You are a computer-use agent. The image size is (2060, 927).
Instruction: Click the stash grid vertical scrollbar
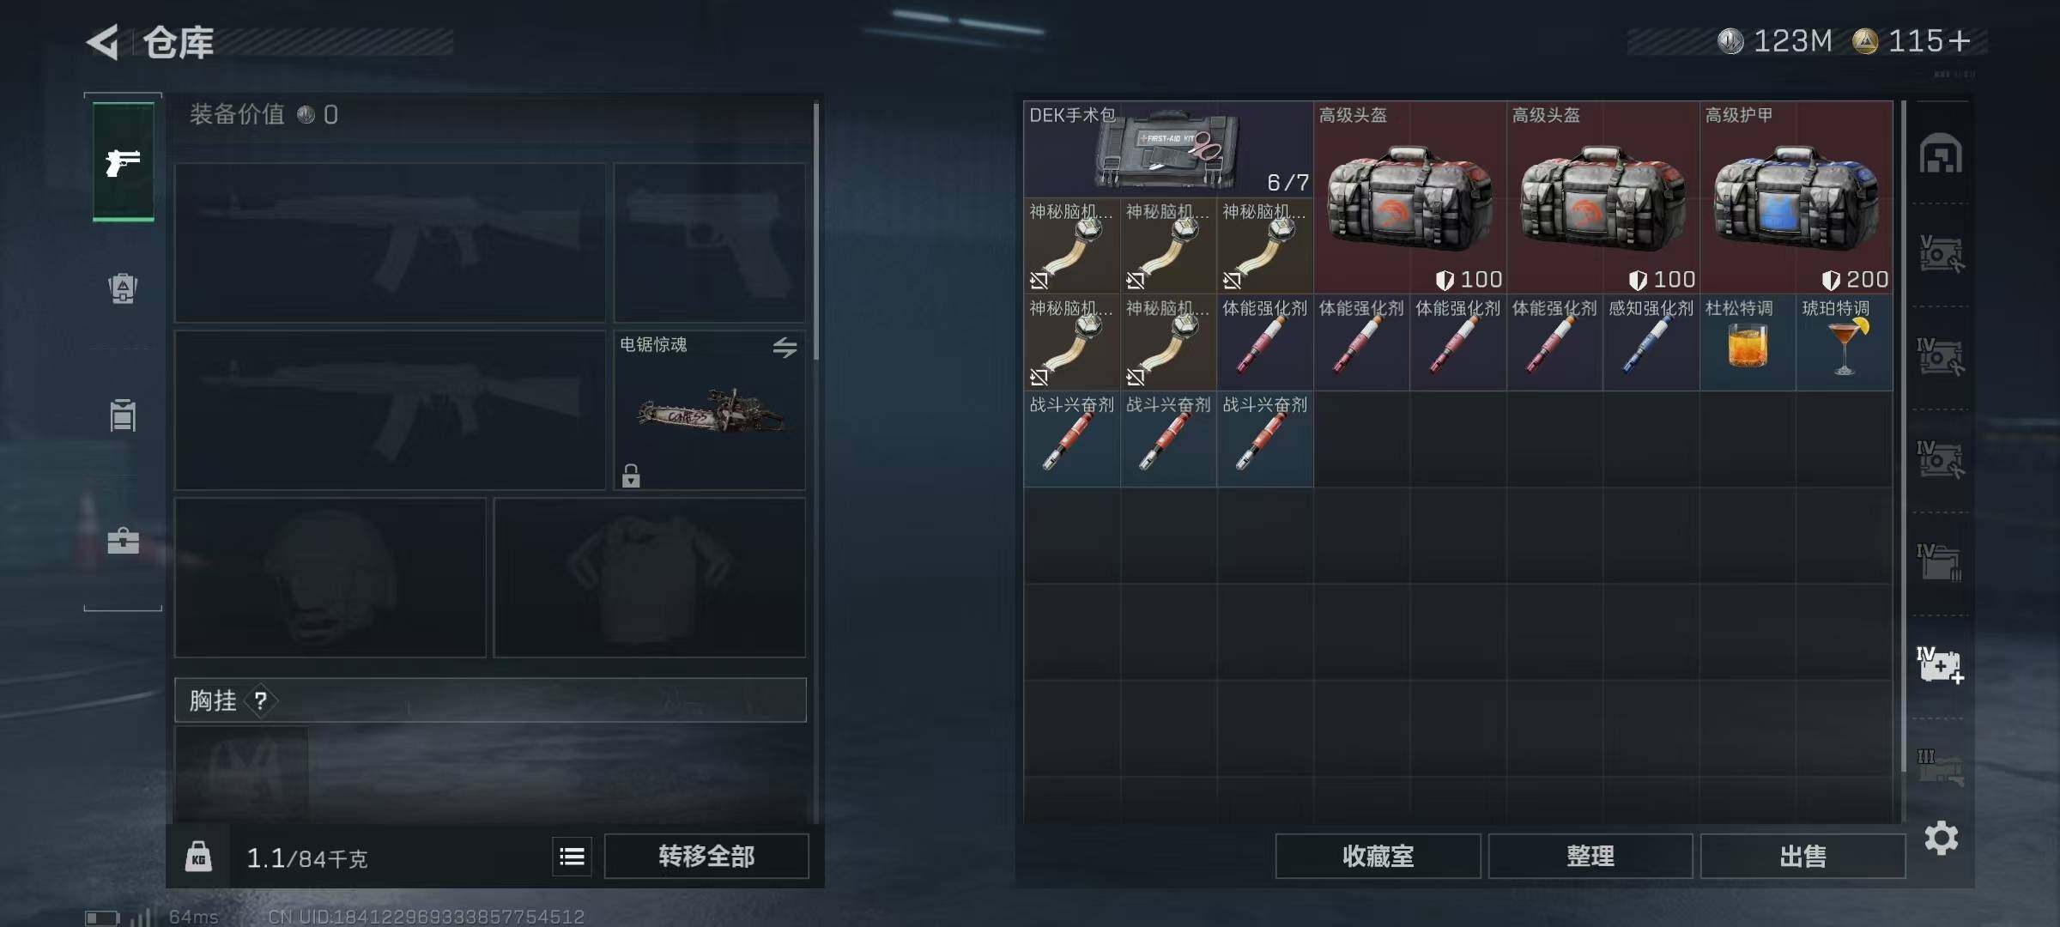[x=1903, y=438]
